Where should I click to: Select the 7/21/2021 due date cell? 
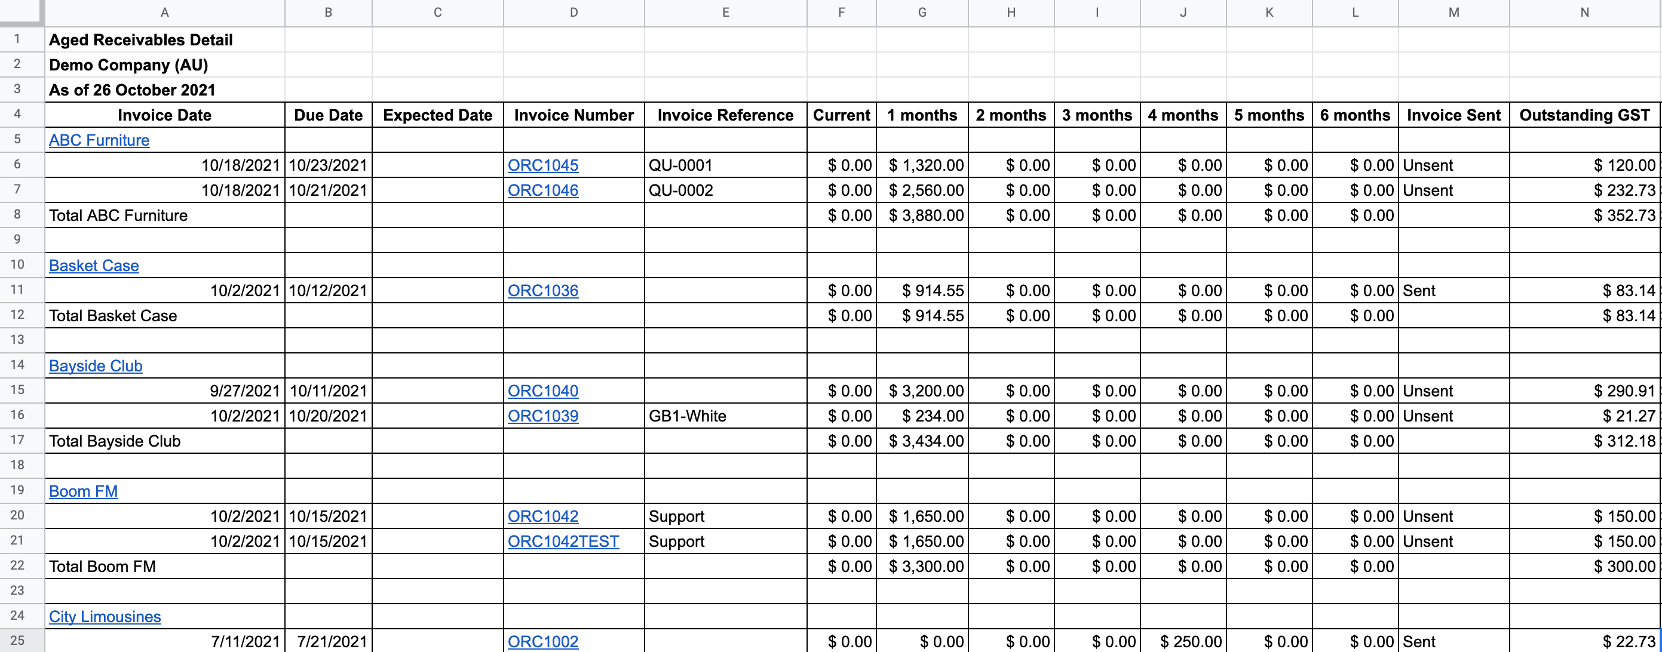click(329, 642)
